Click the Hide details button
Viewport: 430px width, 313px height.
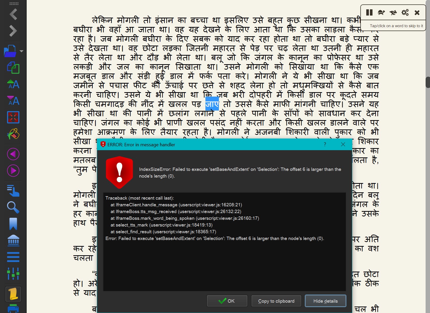[x=325, y=301]
